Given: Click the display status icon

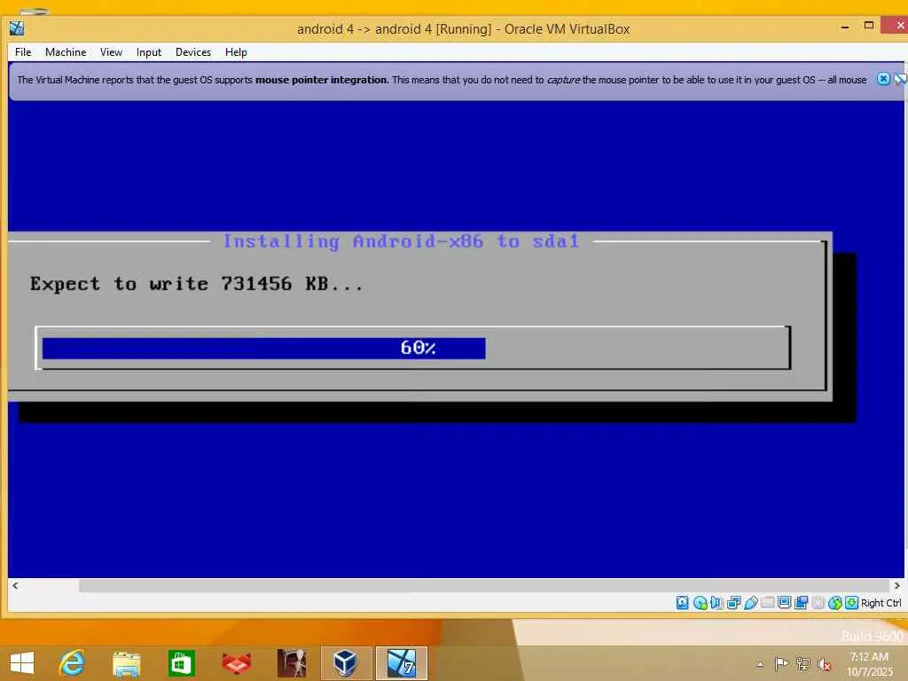Looking at the screenshot, I should 784,603.
